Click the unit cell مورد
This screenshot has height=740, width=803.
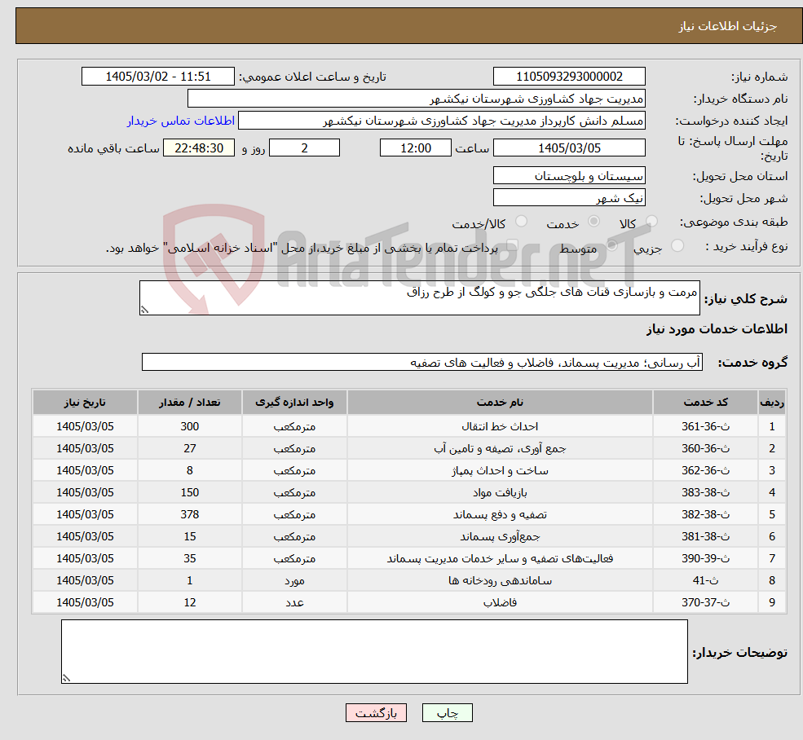point(294,581)
